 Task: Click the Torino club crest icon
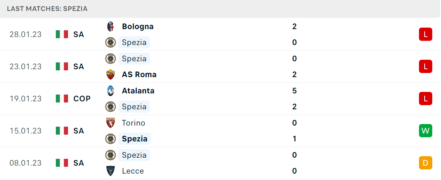tap(110, 123)
